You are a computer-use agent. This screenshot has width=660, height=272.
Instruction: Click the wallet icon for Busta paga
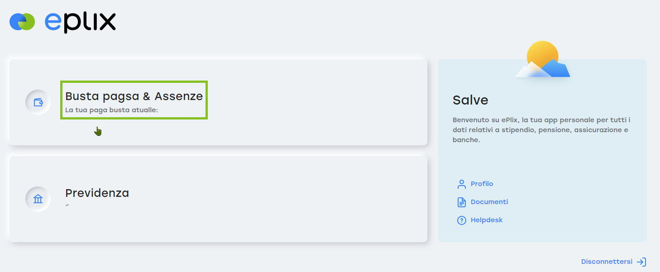point(38,102)
